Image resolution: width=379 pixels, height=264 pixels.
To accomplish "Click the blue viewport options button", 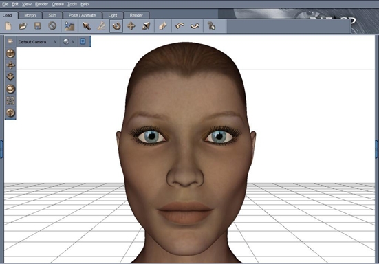I will 83,41.
